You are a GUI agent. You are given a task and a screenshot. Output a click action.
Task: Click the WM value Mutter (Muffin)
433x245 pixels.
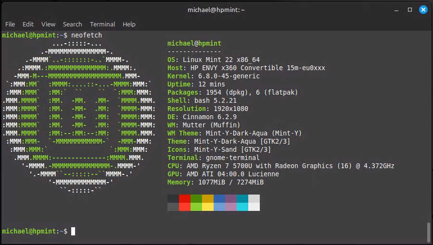[211, 125]
